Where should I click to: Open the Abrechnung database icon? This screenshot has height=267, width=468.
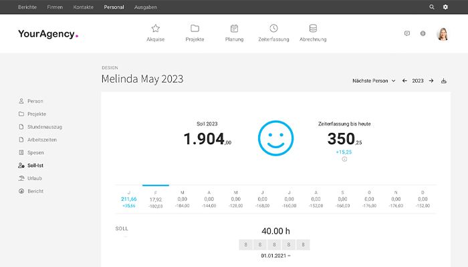[313, 29]
